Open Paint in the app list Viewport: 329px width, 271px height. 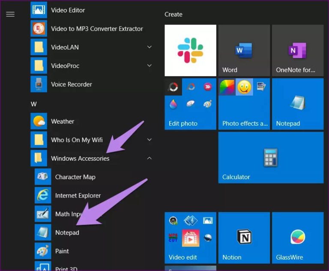62,251
